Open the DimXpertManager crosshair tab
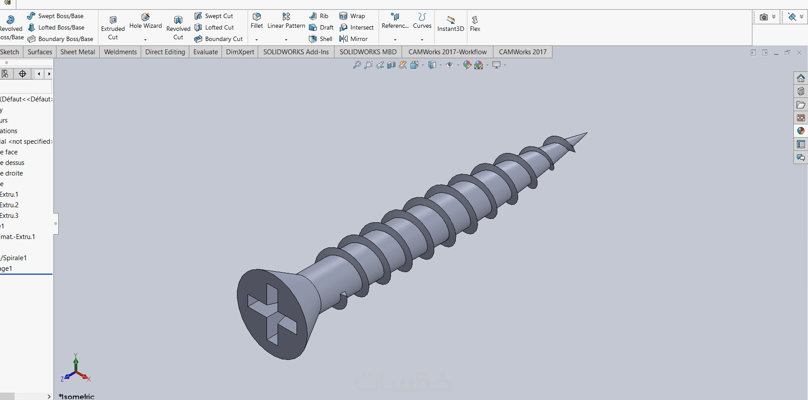Viewport: 808px width, 400px height. [23, 74]
